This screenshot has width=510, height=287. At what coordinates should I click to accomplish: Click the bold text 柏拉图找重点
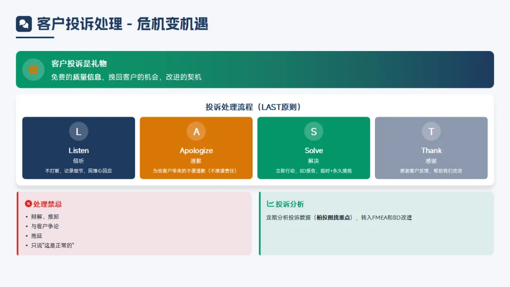(x=334, y=218)
